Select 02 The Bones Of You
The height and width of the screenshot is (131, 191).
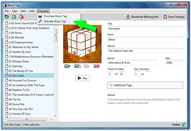point(29,71)
